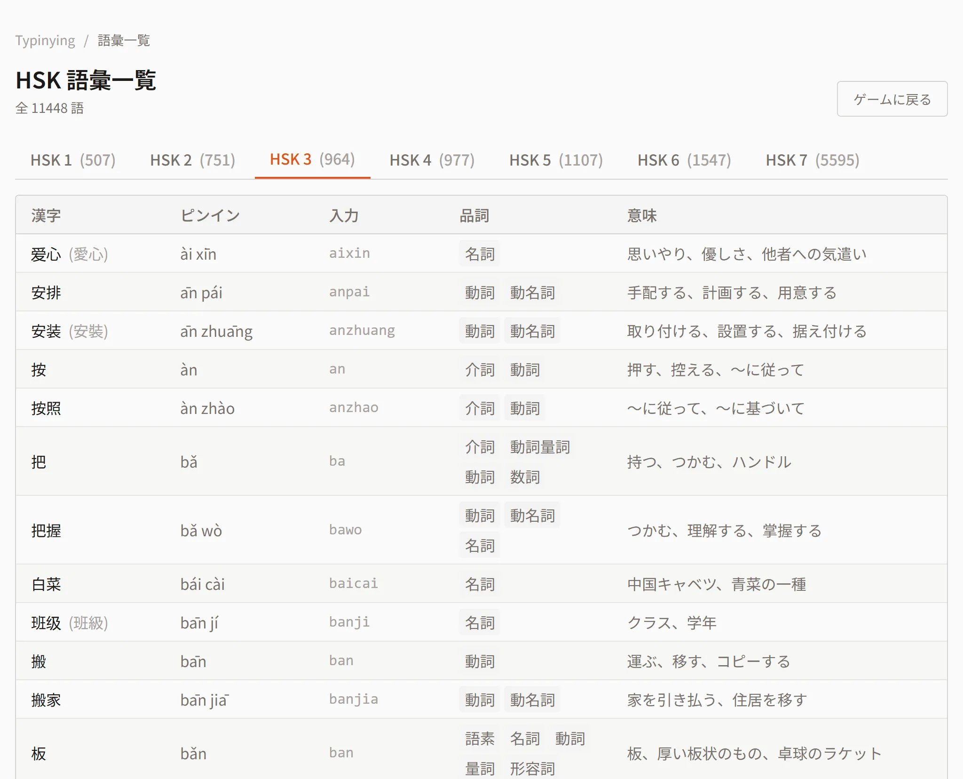This screenshot has height=779, width=963.
Task: Click the 介詞 tag in the 按 row
Action: point(479,369)
